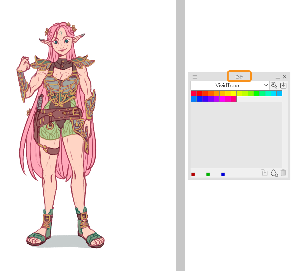Choose the cyan swatch in the palette
This screenshot has width=291, height=271.
(x=274, y=93)
